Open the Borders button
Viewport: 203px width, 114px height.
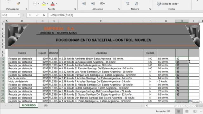pyautogui.click(x=35, y=3)
